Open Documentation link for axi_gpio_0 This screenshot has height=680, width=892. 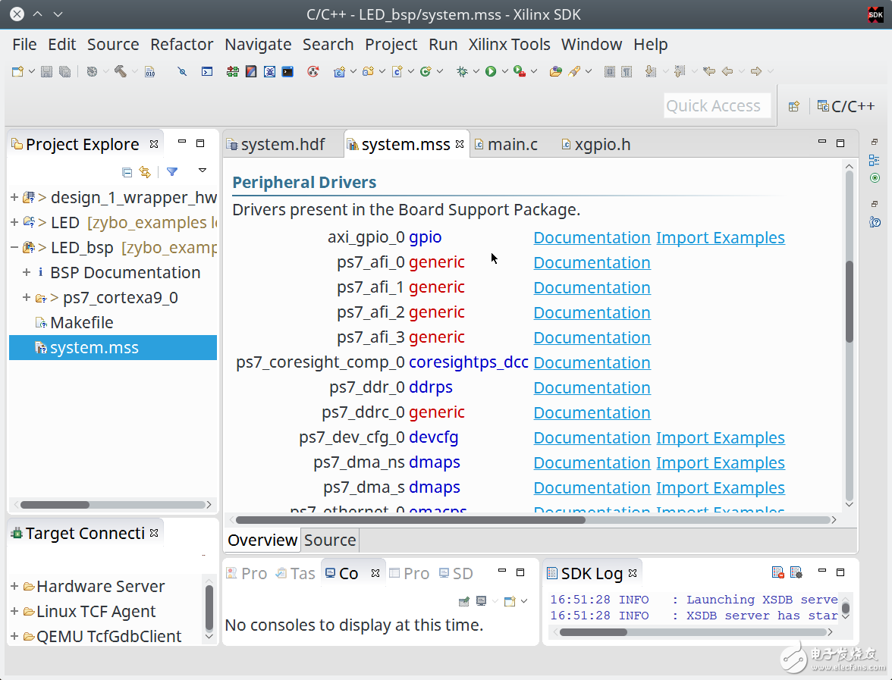click(x=592, y=238)
